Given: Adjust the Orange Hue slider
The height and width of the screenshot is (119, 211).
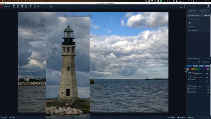Looking at the screenshot, I should [195, 73].
